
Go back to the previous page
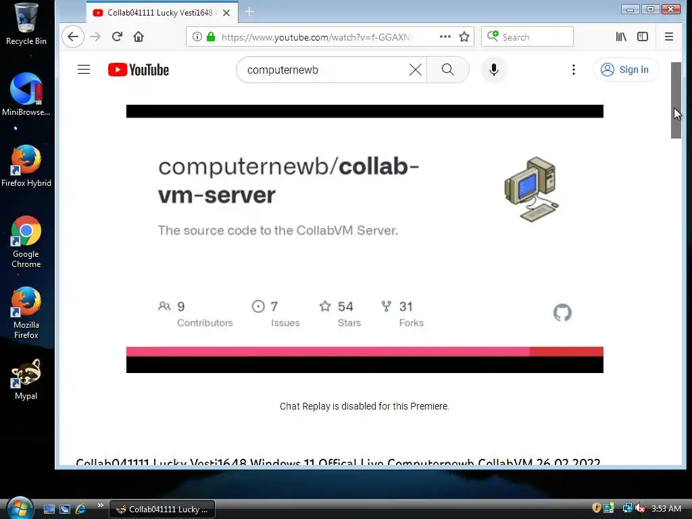pos(73,36)
